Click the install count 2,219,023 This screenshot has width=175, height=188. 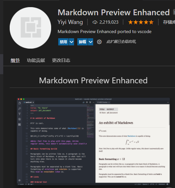coord(109,22)
